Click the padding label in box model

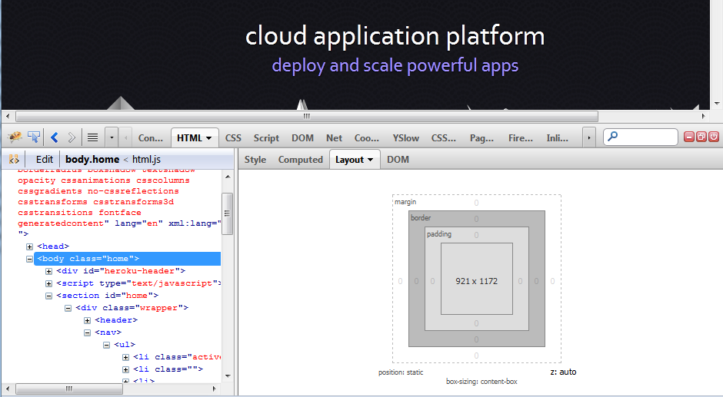pyautogui.click(x=439, y=234)
